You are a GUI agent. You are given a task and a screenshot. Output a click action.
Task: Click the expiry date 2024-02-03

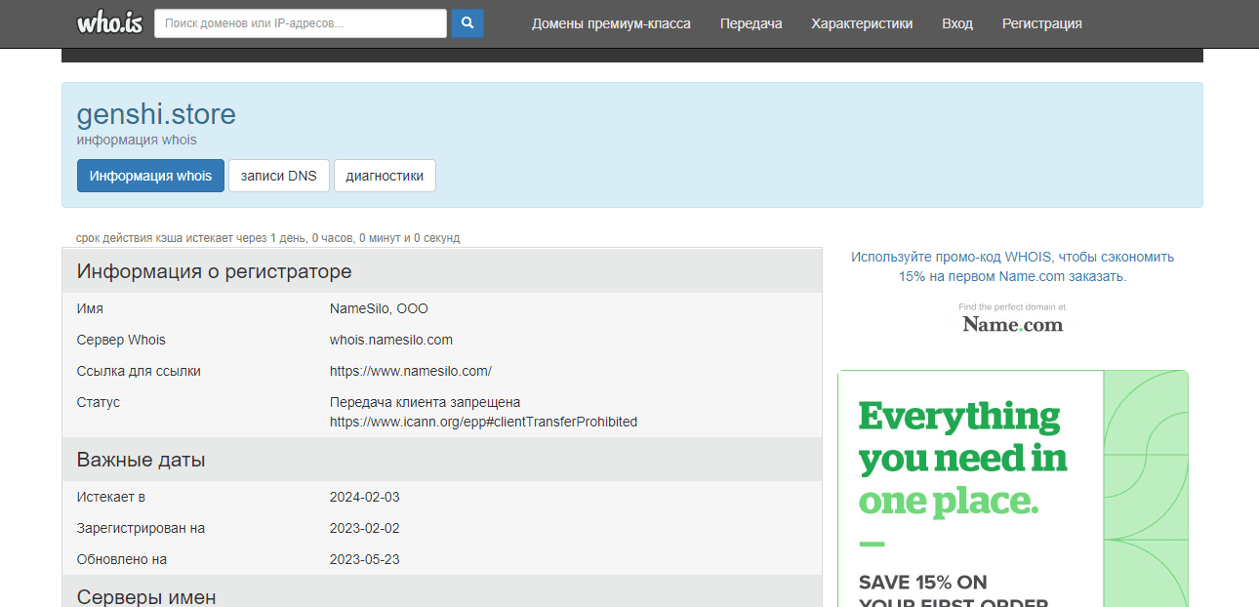point(364,497)
